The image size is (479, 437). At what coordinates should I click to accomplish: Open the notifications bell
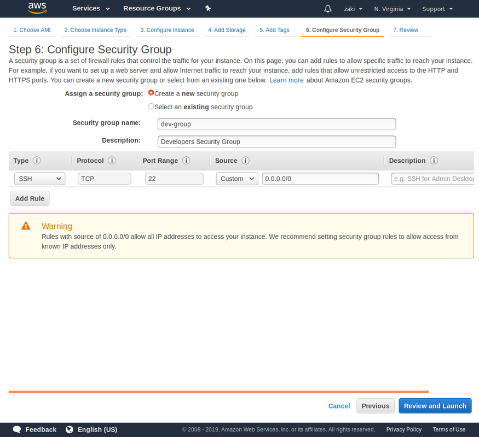tap(327, 8)
